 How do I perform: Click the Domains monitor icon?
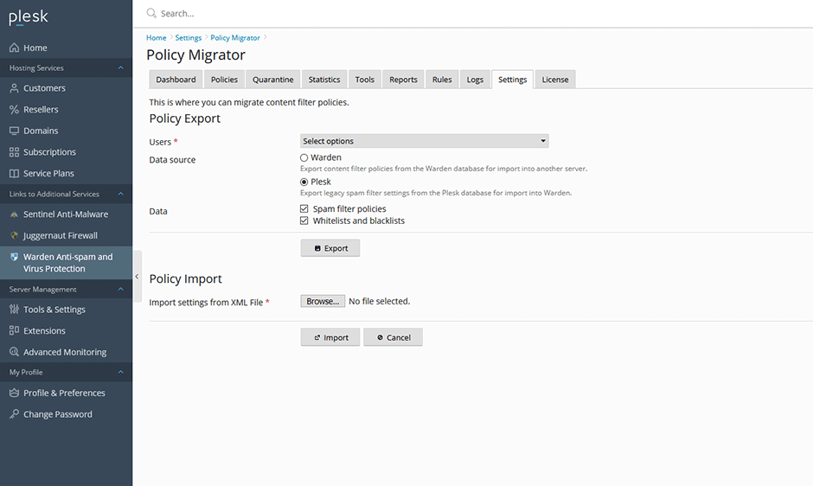(x=14, y=131)
